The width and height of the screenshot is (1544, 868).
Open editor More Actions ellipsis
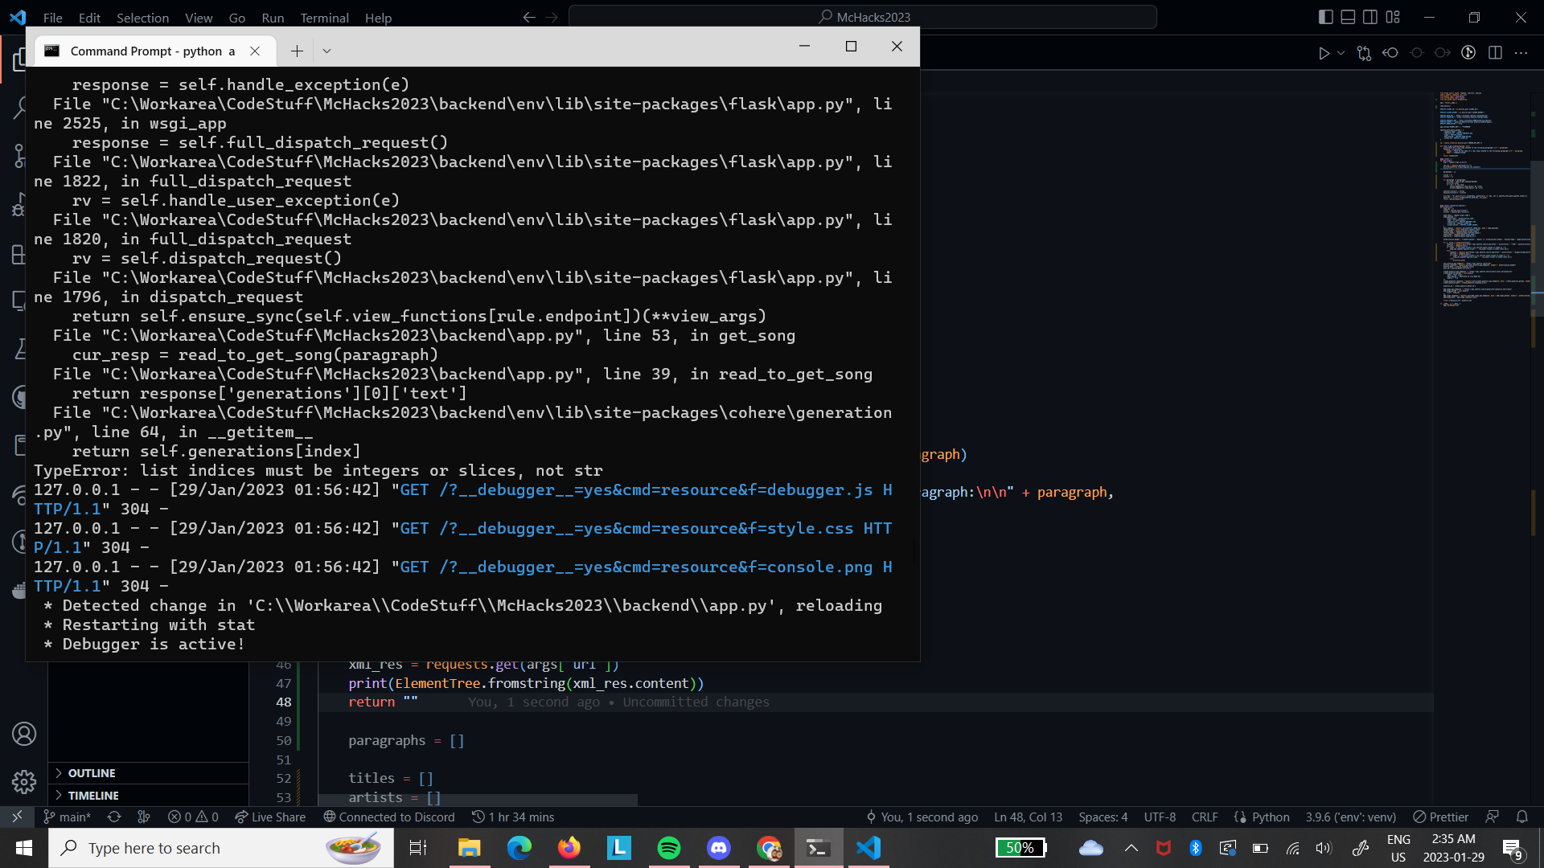[x=1521, y=53]
